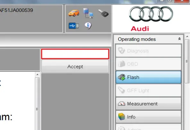The height and width of the screenshot is (130, 190).
Task: Click the Accept button
Action: (75, 67)
